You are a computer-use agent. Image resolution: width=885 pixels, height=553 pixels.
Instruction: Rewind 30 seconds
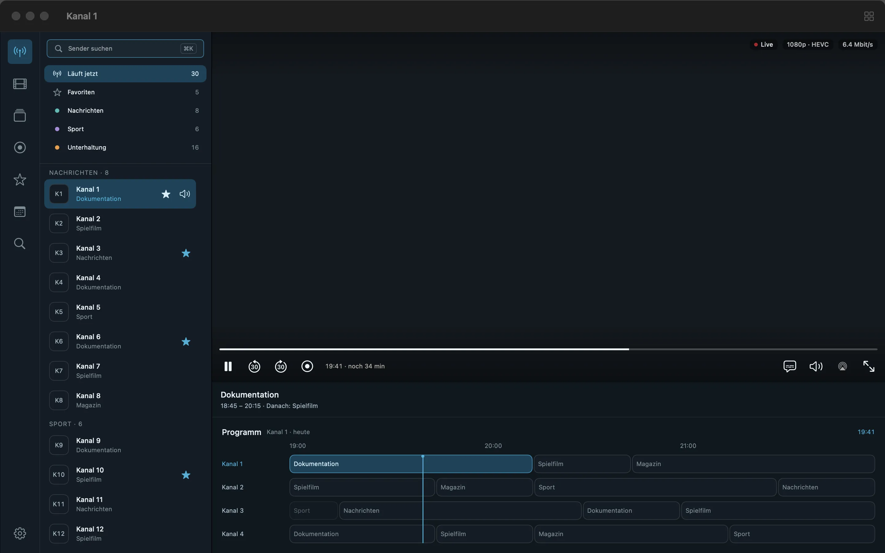(254, 366)
